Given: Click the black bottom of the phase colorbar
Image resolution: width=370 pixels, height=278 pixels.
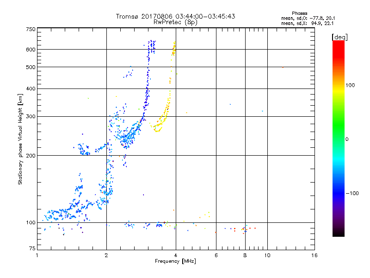Looking at the screenshot, I should click(339, 233).
